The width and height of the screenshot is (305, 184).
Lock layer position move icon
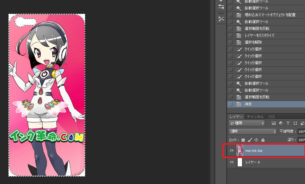tap(256, 140)
